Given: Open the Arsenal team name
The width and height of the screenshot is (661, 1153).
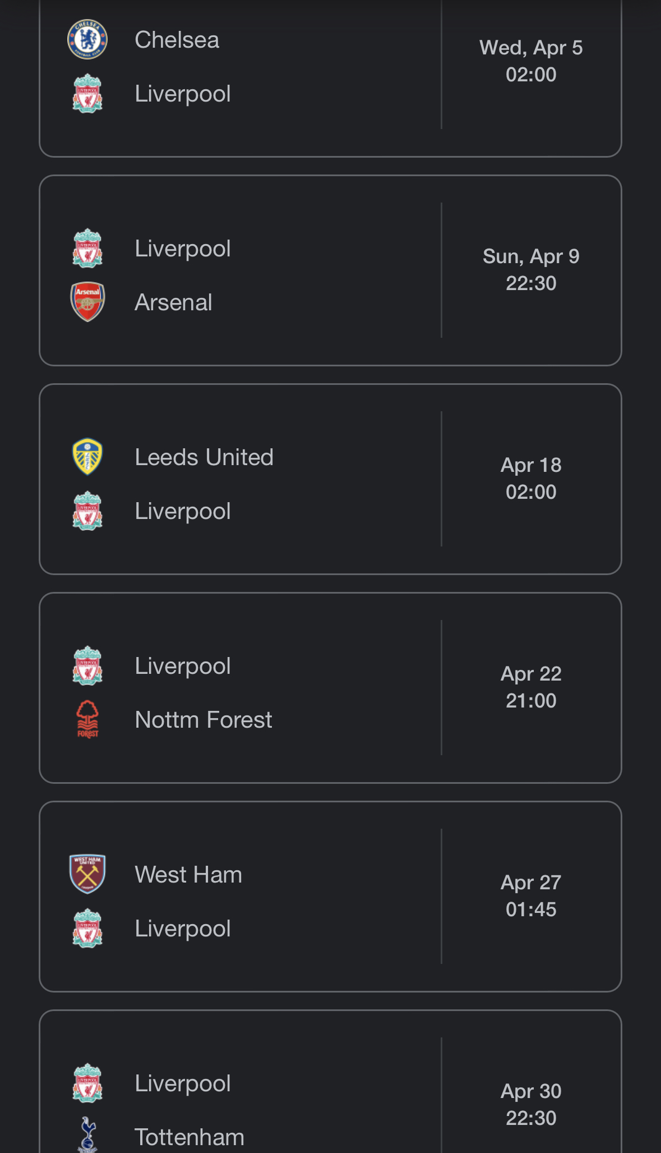Looking at the screenshot, I should [x=173, y=302].
